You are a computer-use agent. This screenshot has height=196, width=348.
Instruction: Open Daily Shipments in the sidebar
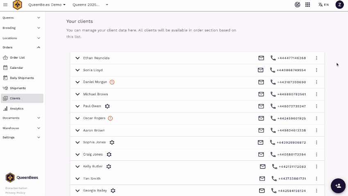click(x=22, y=78)
